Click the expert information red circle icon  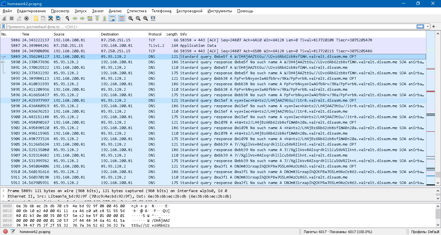click(x=5, y=231)
